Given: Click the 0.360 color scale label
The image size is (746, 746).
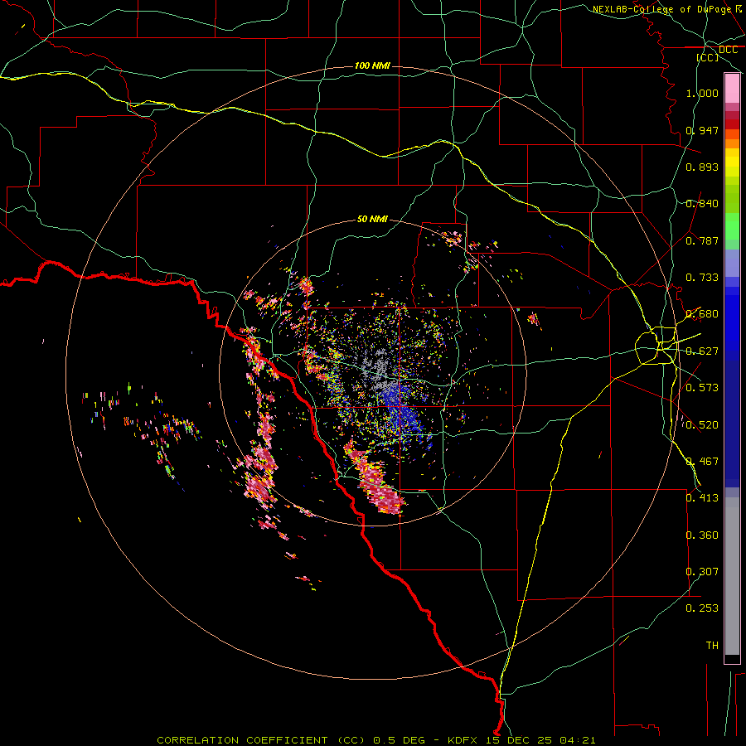Looking at the screenshot, I should point(702,535).
